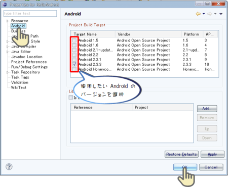The height and width of the screenshot is (187, 228).
Task: Select Java Editor in the tree
Action: 21,52
